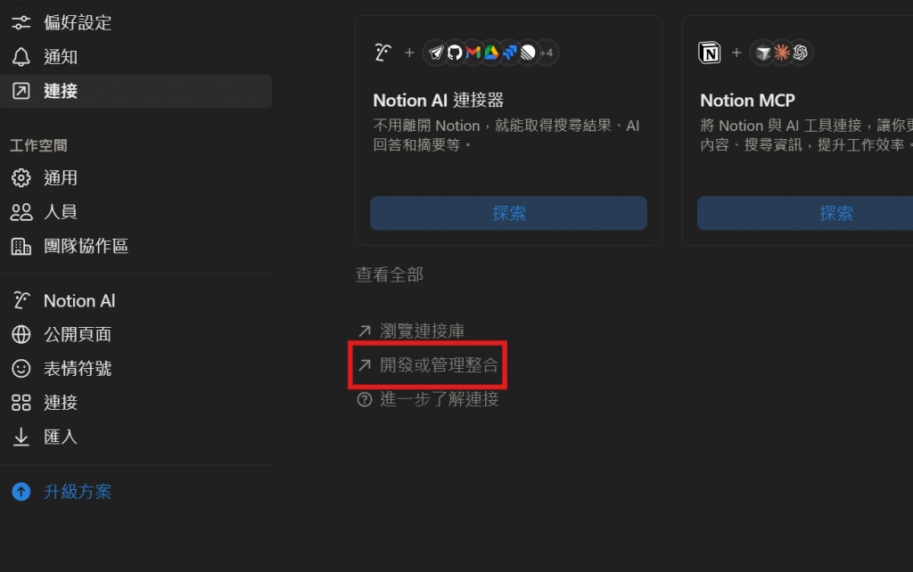Click 探索 button on Notion MCP card
913x572 pixels.
click(805, 213)
